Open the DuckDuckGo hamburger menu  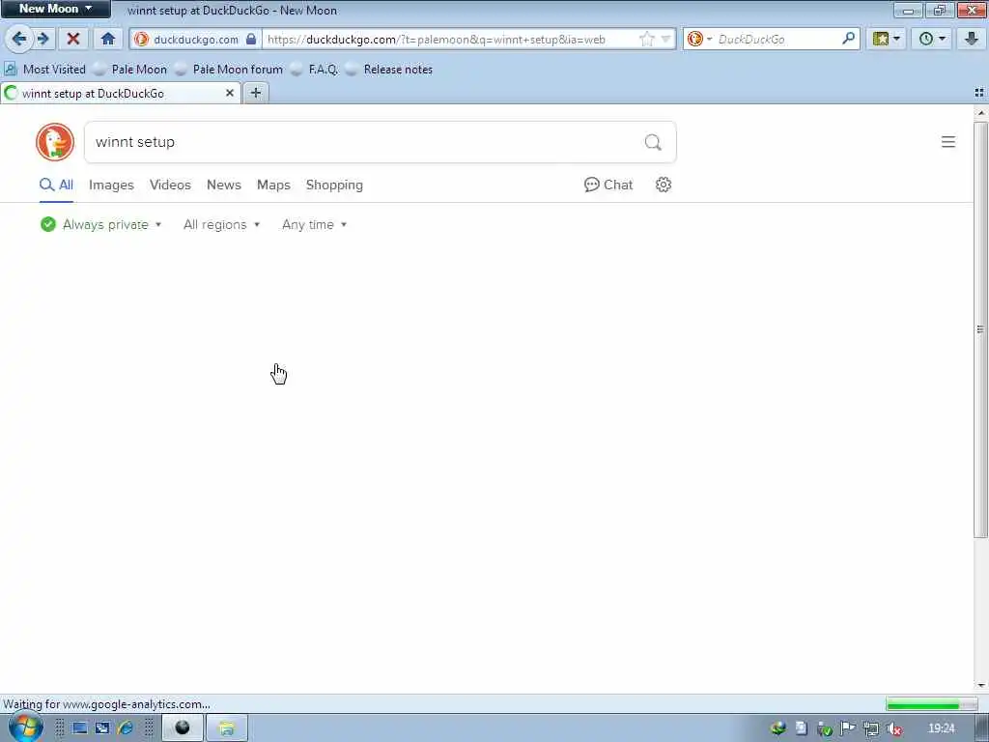(x=948, y=142)
